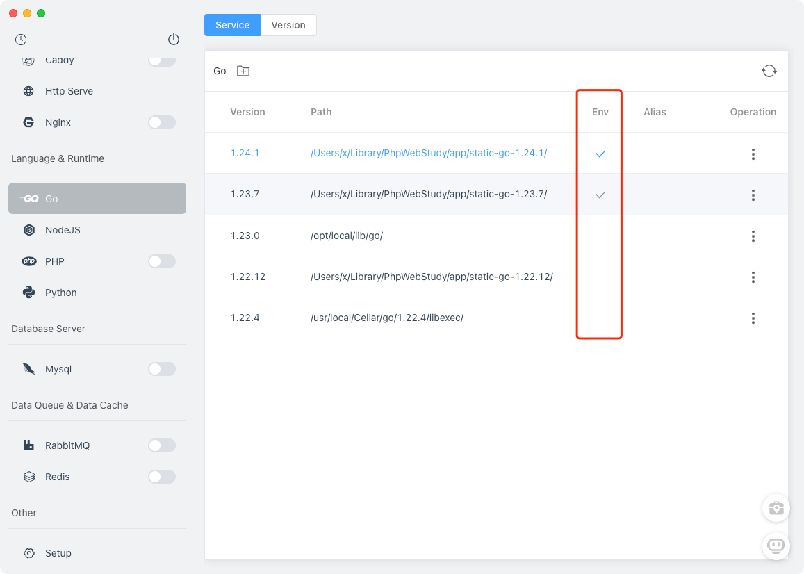Switch to the Service tab
804x574 pixels.
(x=232, y=25)
